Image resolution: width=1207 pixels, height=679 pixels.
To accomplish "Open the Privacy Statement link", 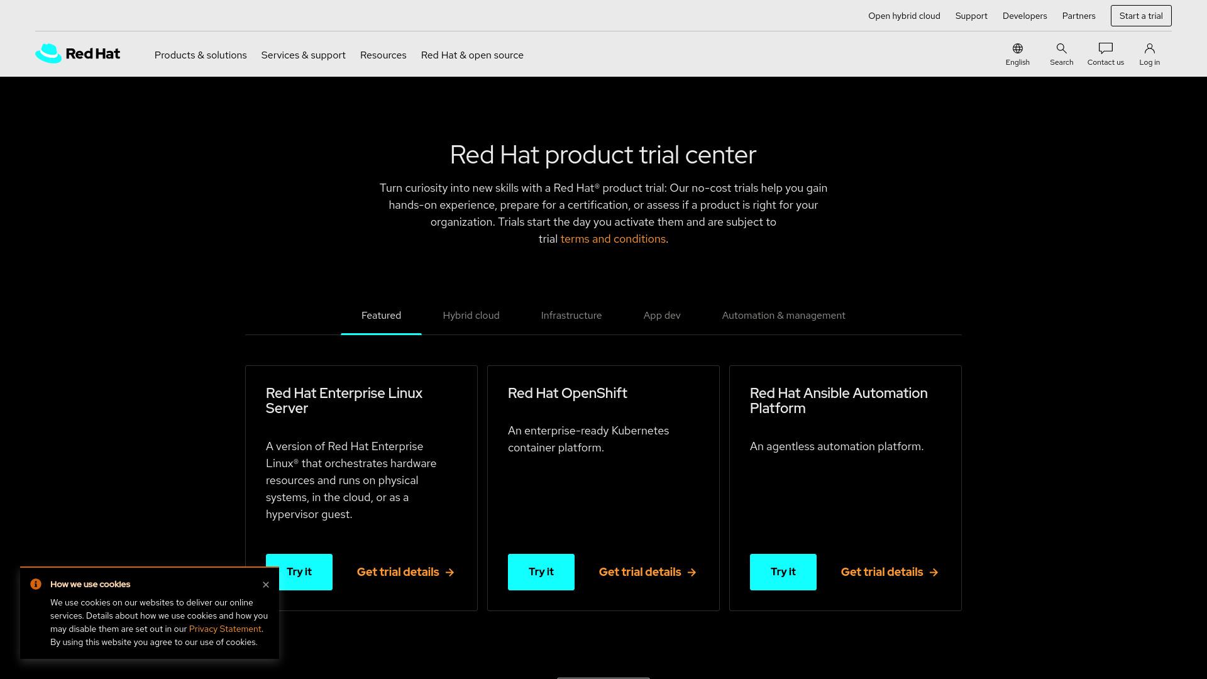I will pyautogui.click(x=224, y=629).
